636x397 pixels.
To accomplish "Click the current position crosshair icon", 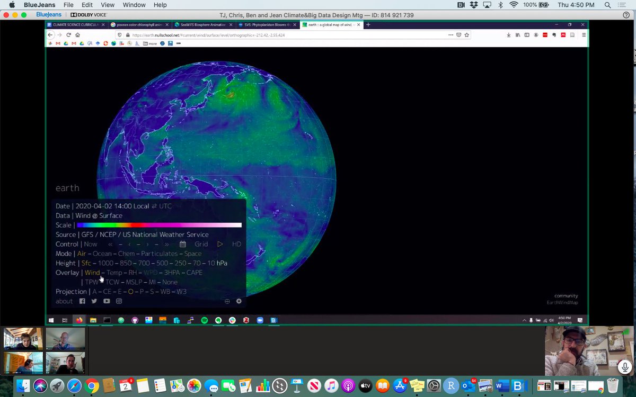I will 227,301.
